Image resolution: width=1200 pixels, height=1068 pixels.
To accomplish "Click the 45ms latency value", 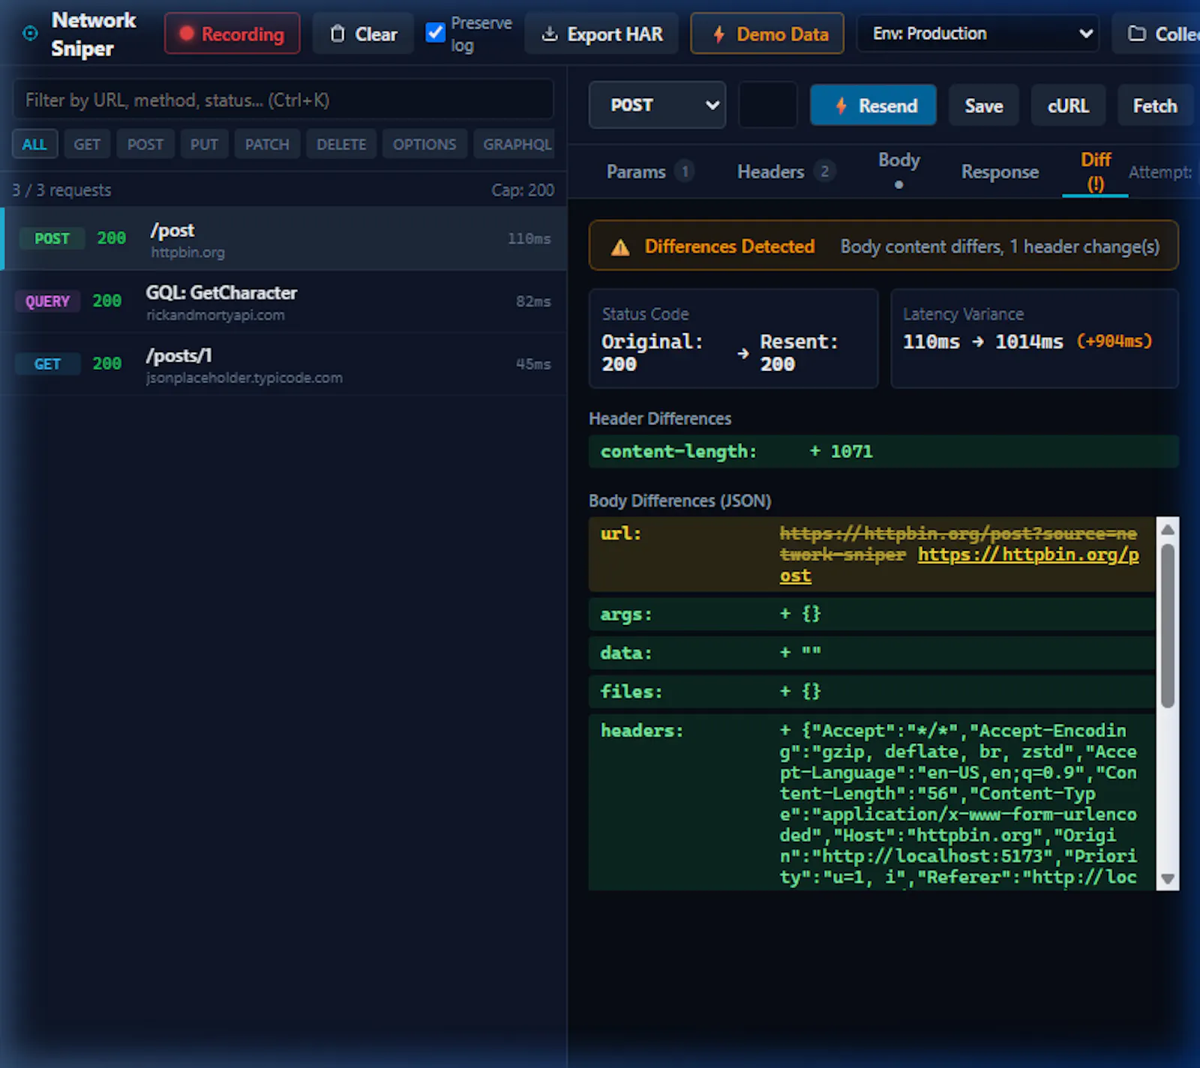I will 533,364.
